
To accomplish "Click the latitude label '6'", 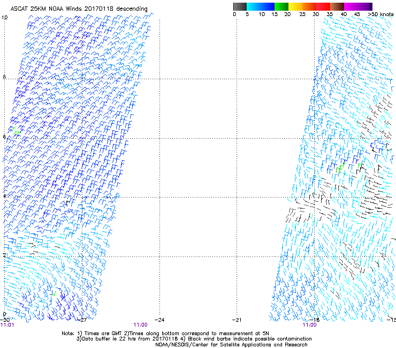I will coord(4,137).
